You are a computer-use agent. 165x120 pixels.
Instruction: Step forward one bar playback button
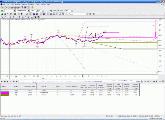[11, 81]
